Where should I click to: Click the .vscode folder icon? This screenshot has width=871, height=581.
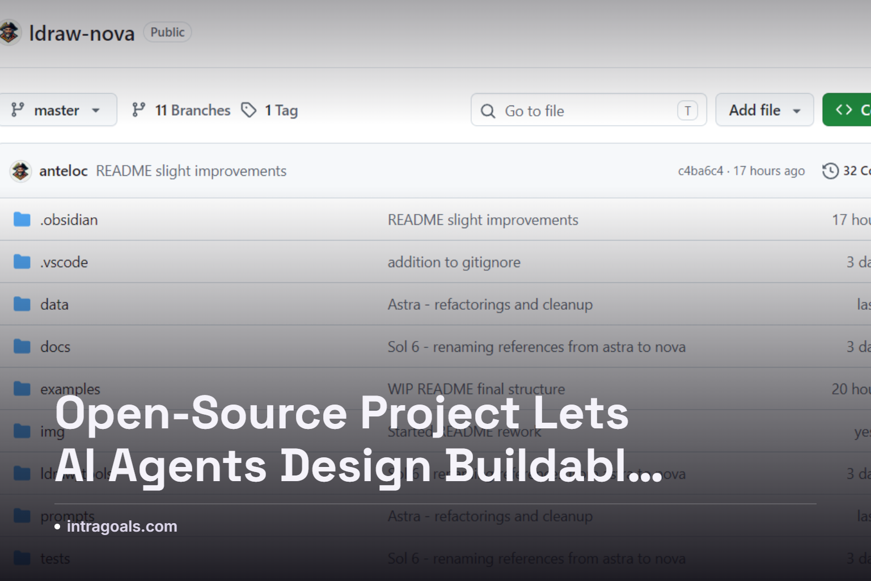pyautogui.click(x=22, y=262)
